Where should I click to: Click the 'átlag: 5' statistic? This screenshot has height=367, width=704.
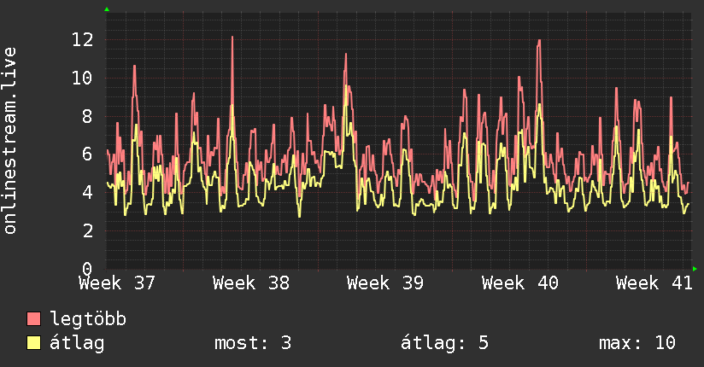pyautogui.click(x=444, y=343)
